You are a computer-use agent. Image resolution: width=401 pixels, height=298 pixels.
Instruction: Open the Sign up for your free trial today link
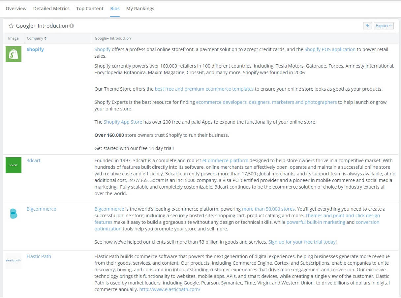(x=302, y=242)
